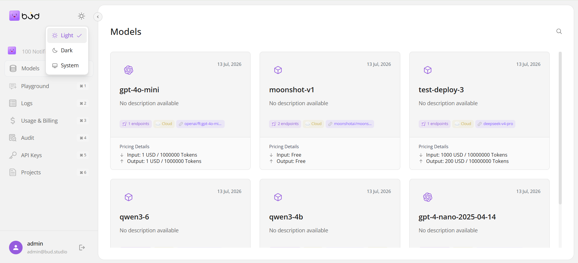
Task: Select the System theme option
Action: pyautogui.click(x=67, y=66)
